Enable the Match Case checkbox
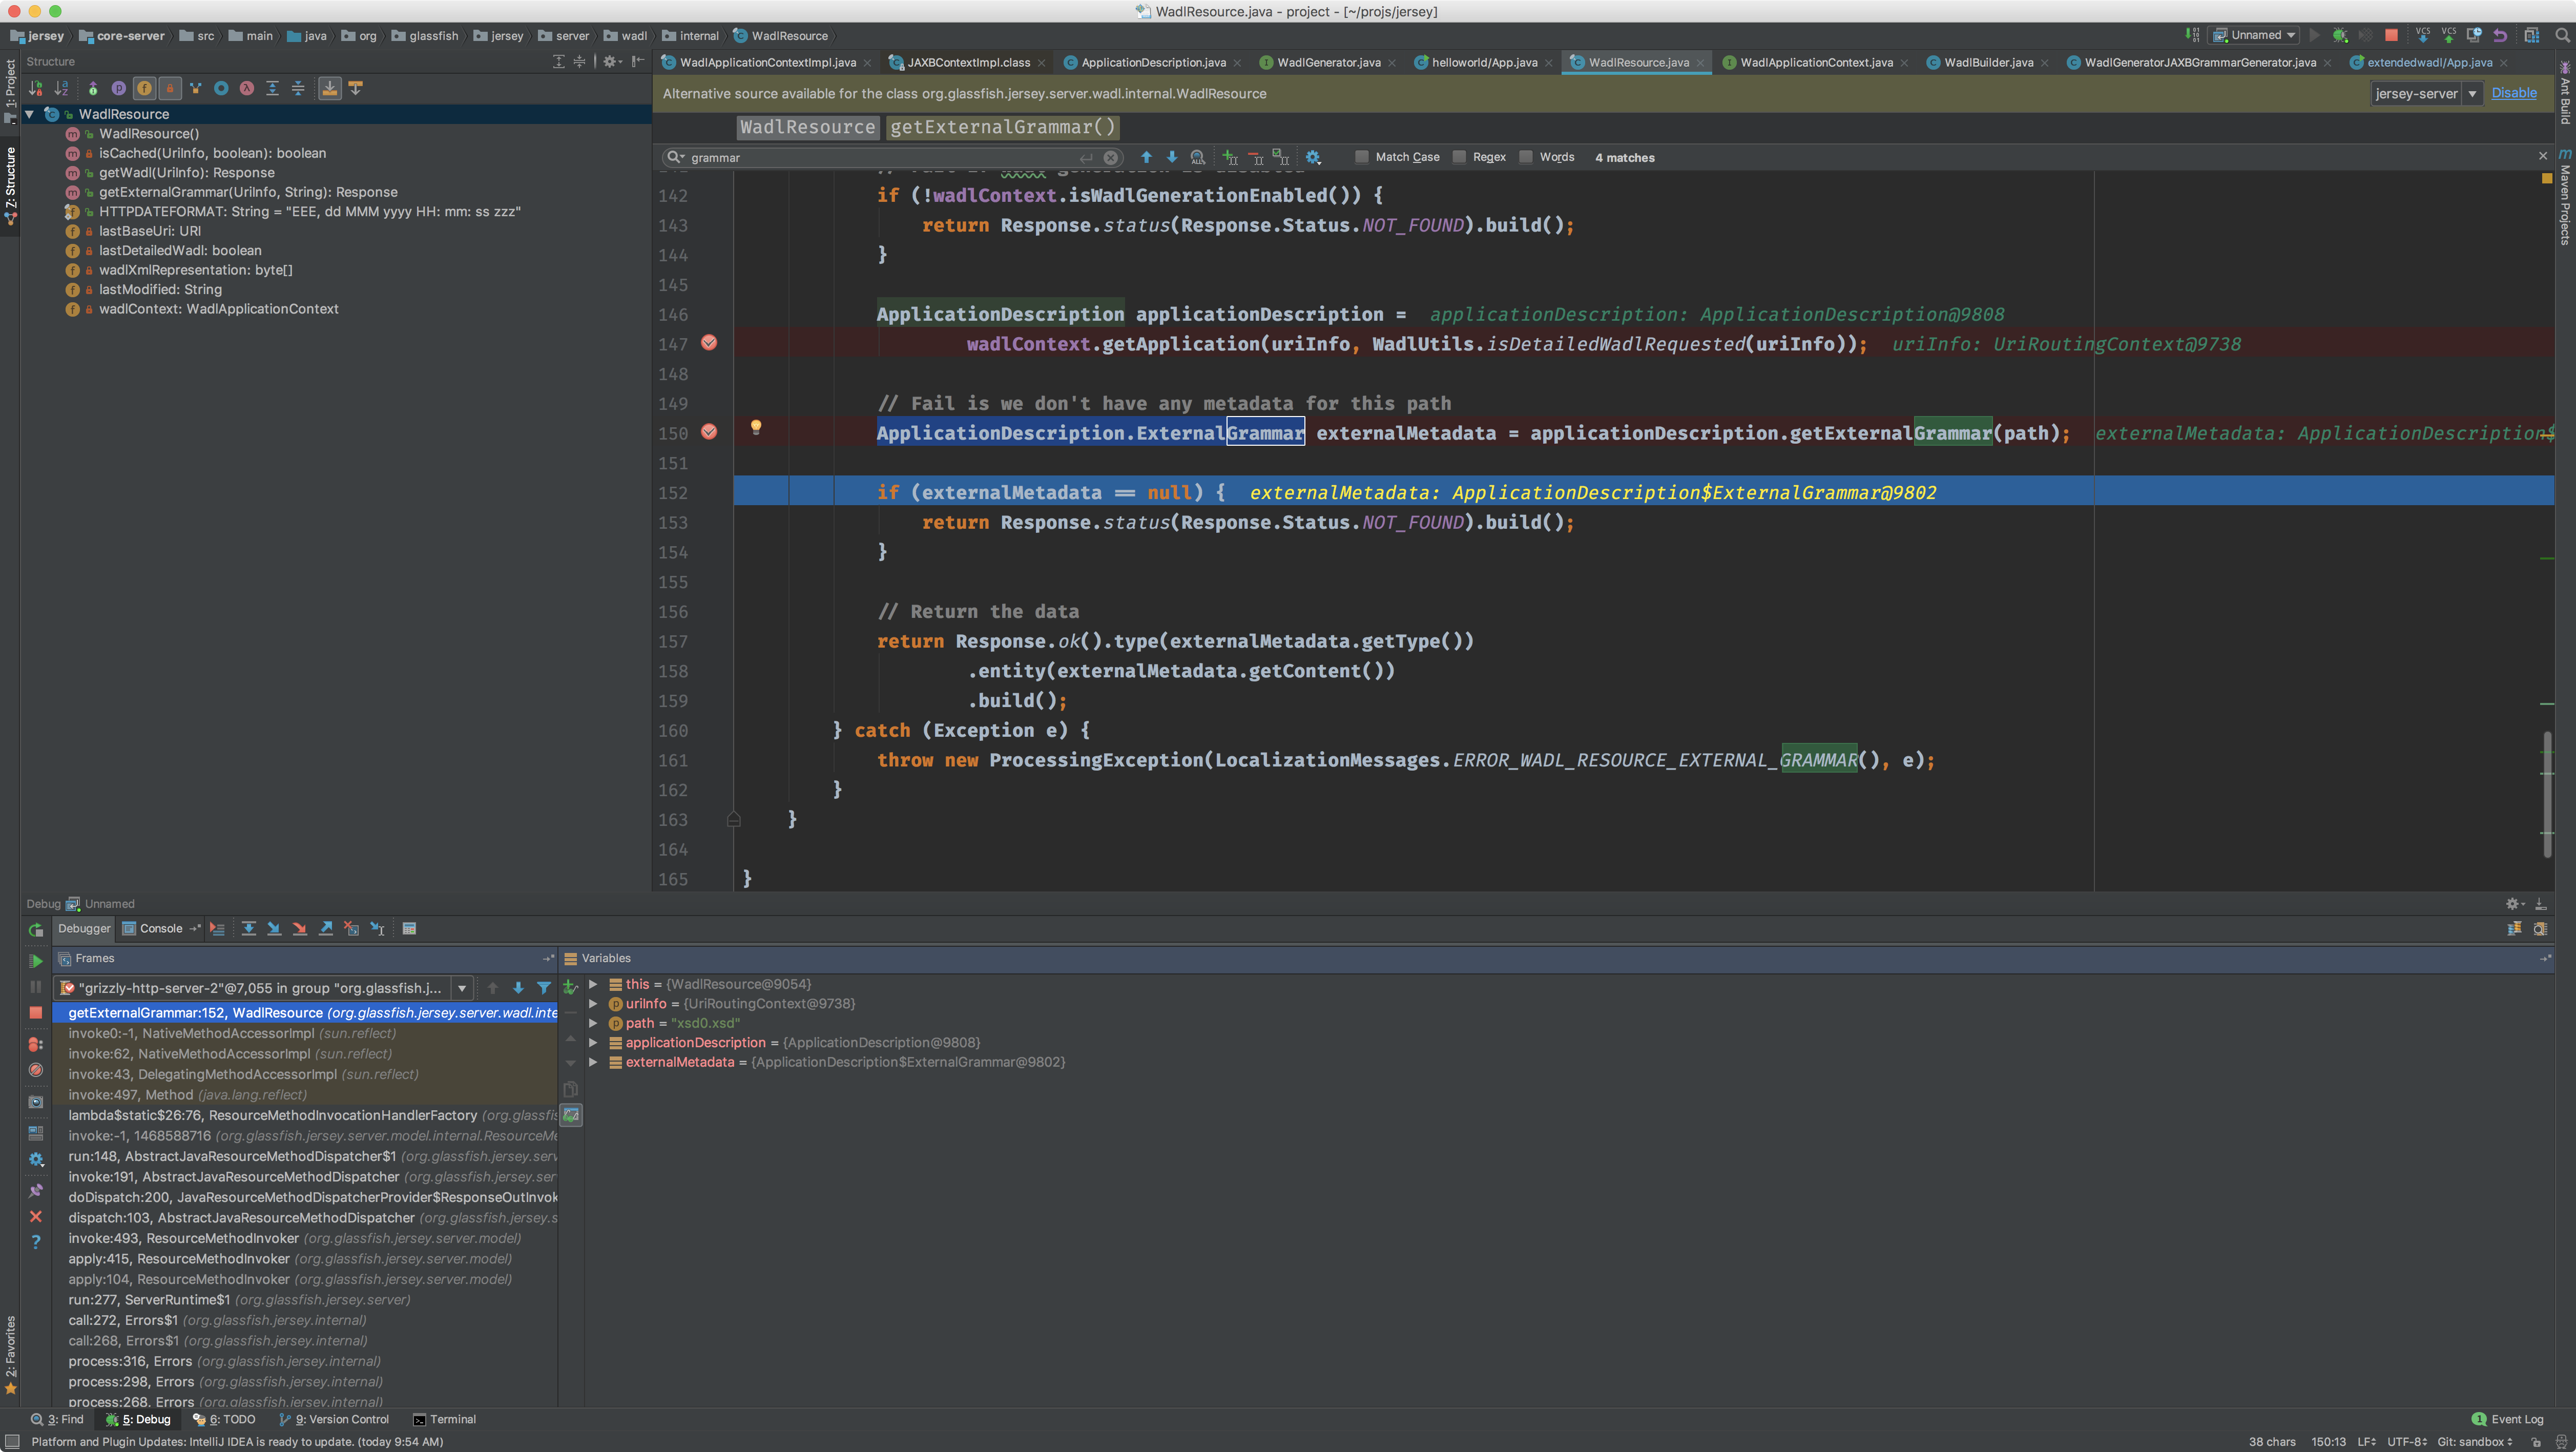 tap(1362, 157)
